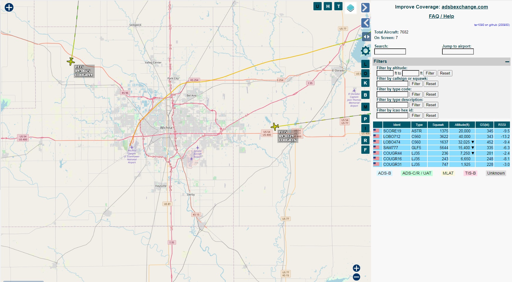Image resolution: width=512 pixels, height=282 pixels.
Task: Toggle the P map button
Action: click(365, 119)
